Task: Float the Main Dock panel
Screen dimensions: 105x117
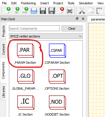Action: click(x=77, y=19)
